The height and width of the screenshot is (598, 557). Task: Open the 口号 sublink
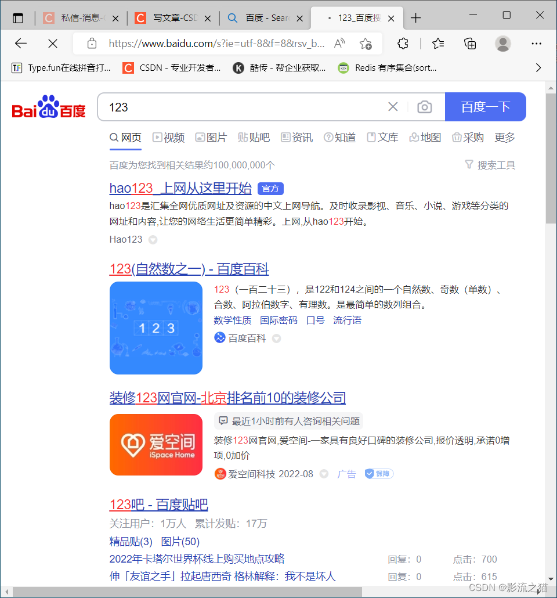coord(316,320)
